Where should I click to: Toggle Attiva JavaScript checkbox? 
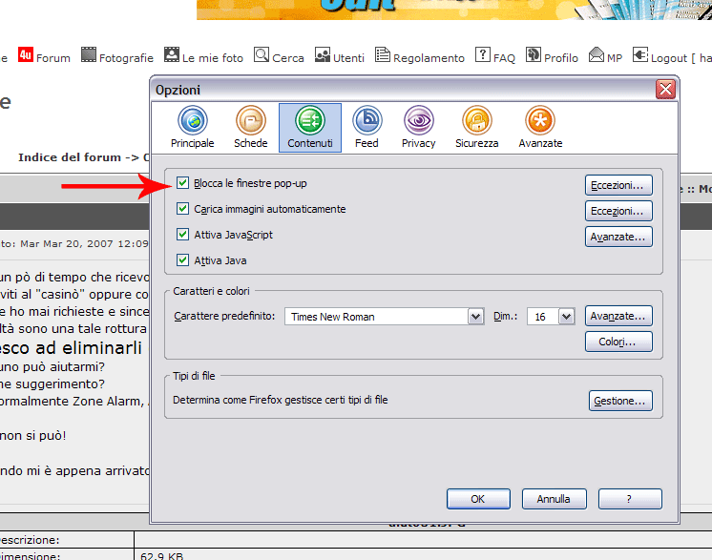click(x=182, y=235)
